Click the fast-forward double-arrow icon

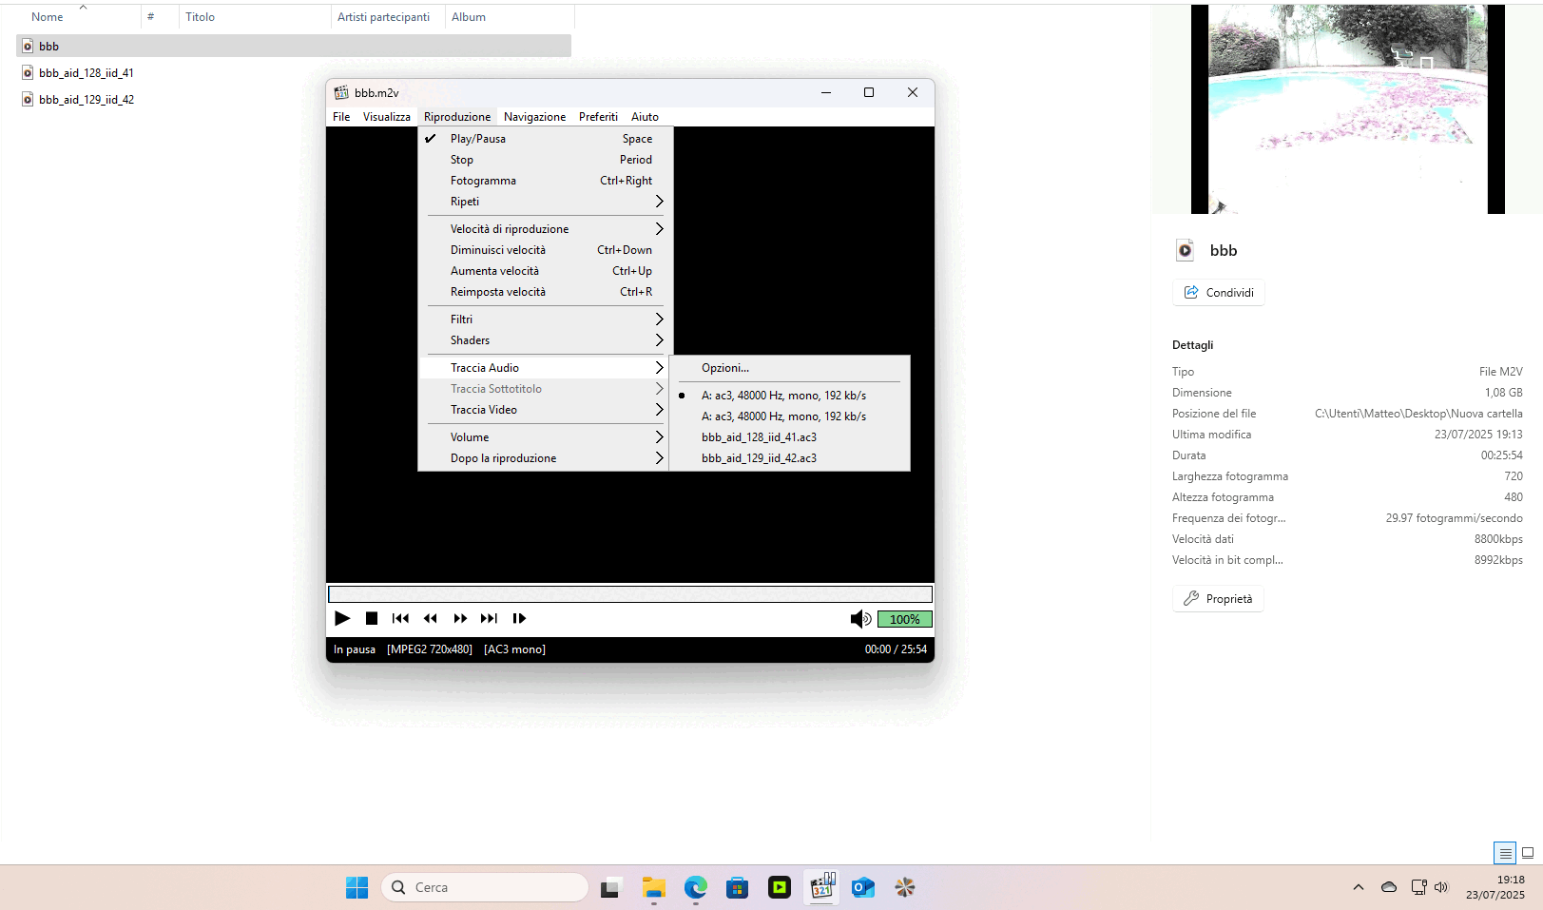coord(460,619)
